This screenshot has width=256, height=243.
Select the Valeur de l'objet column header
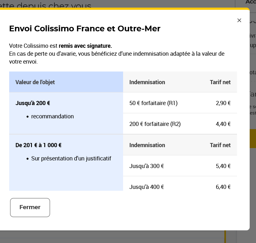click(35, 82)
